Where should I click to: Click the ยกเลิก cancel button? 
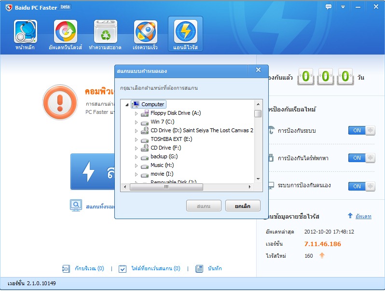pyautogui.click(x=243, y=206)
